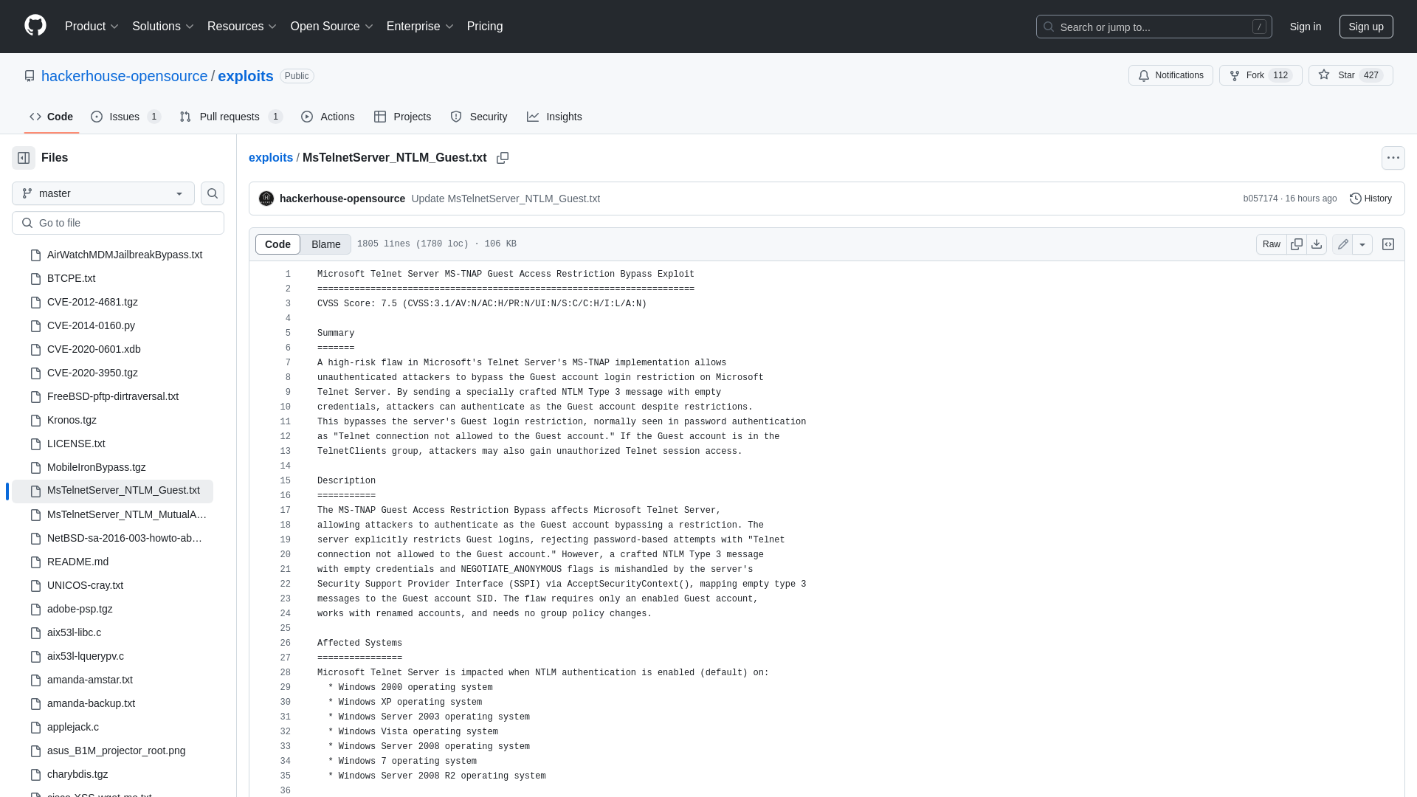Screen dimensions: 1417x797
Task: Select the AirWatchMDMJailbreakBypass.txt file
Action: (x=125, y=255)
